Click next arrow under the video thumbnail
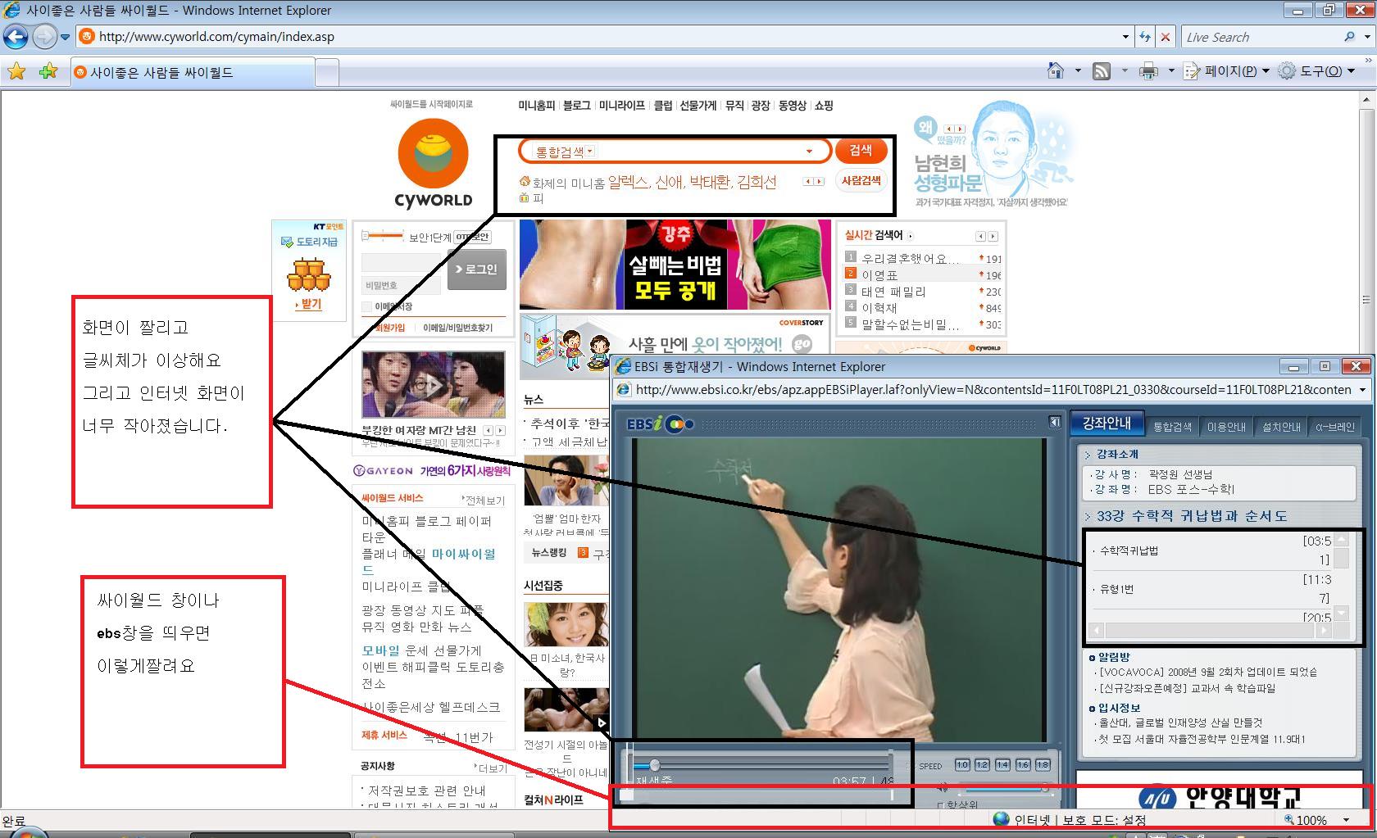 click(x=500, y=430)
